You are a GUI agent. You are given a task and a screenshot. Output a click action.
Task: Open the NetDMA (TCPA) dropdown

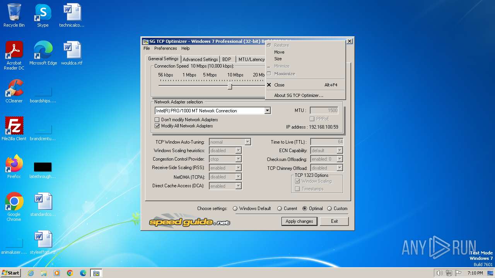tap(239, 177)
